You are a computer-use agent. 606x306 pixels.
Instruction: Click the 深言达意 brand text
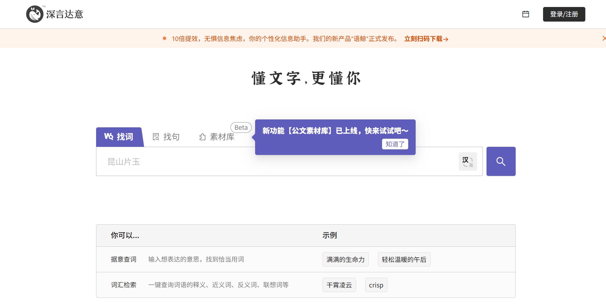coord(65,14)
